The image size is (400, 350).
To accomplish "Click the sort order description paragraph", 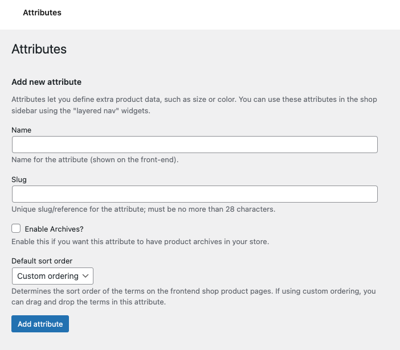I will click(194, 297).
